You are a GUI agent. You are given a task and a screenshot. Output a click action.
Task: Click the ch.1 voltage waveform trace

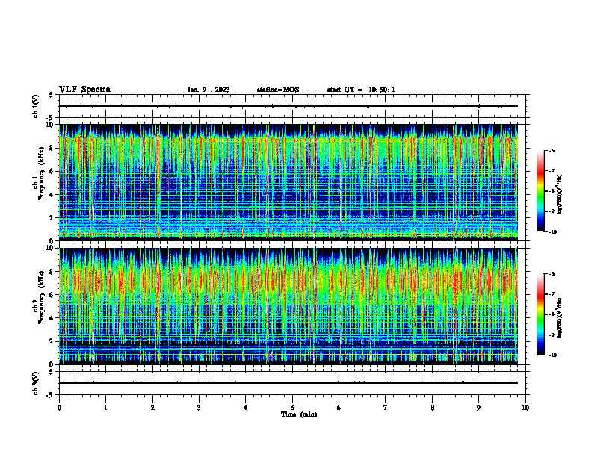pos(289,106)
